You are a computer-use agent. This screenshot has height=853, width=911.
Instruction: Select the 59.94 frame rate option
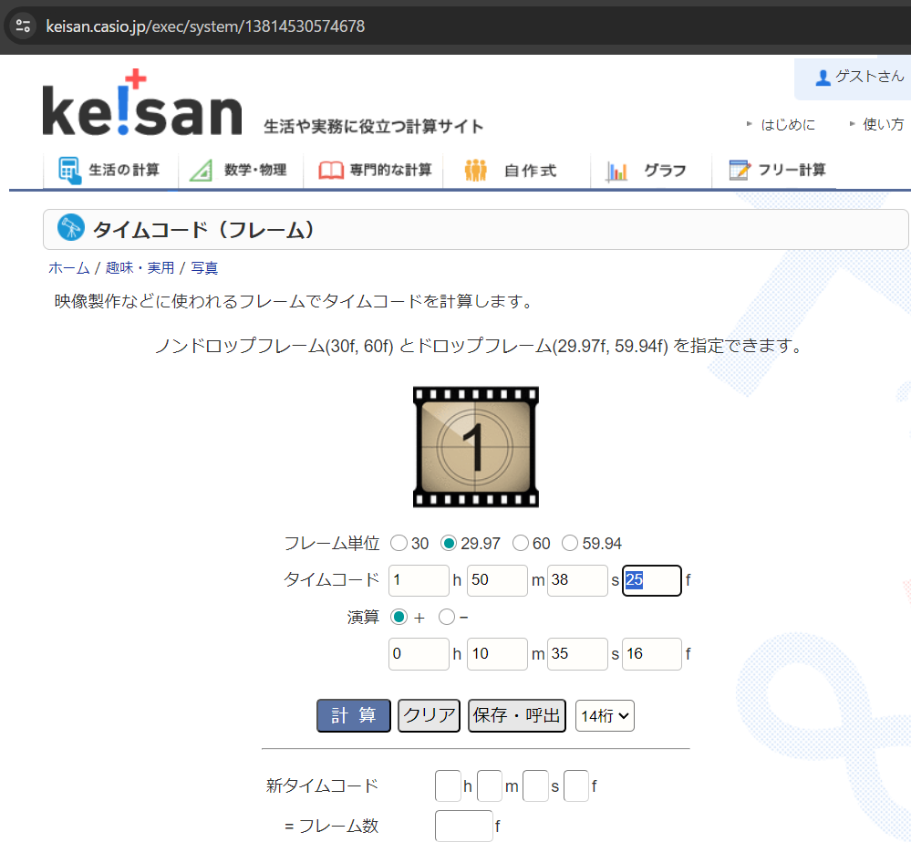tap(570, 544)
